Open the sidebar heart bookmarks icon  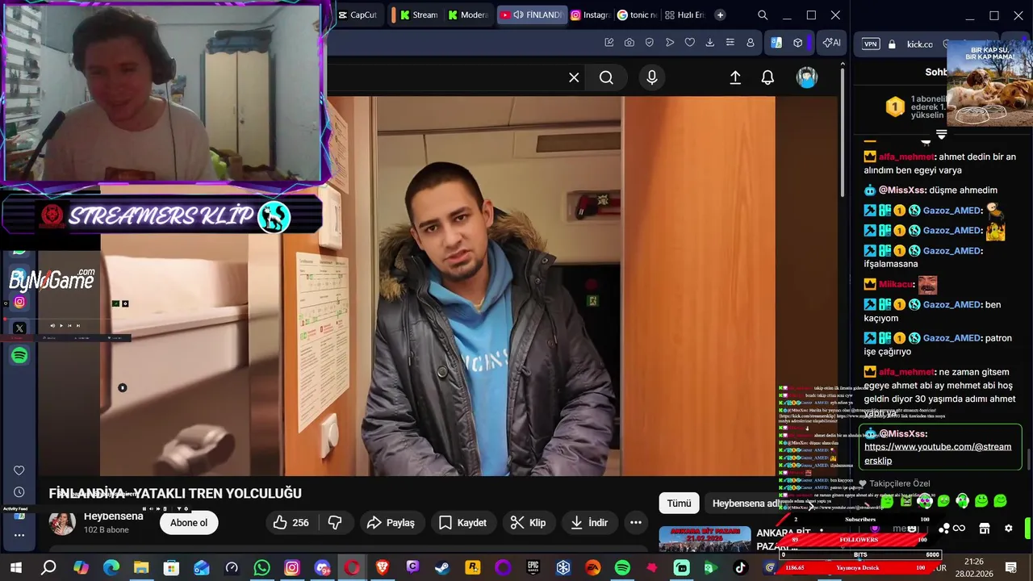pyautogui.click(x=19, y=470)
